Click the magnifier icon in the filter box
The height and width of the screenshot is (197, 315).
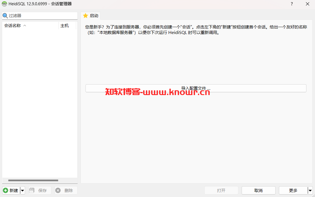click(x=5, y=16)
